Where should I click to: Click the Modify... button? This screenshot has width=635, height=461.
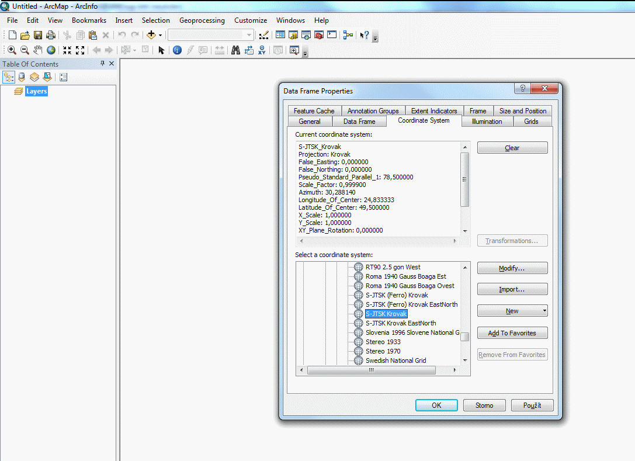point(512,268)
